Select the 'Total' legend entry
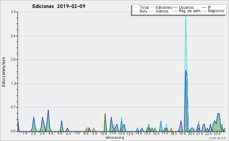 coord(144,7)
